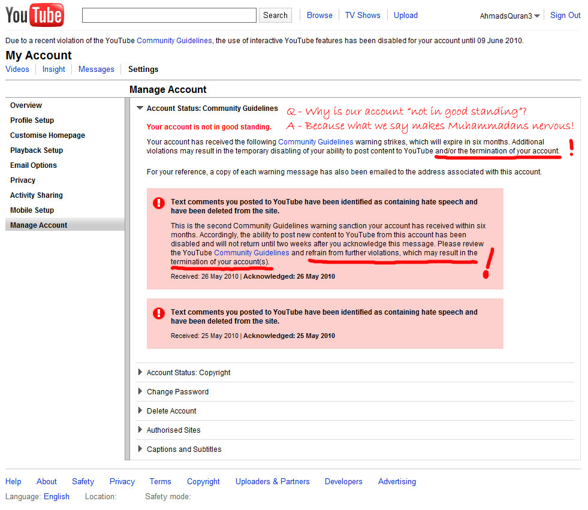
Task: Click Sign Out
Action: click(x=565, y=16)
